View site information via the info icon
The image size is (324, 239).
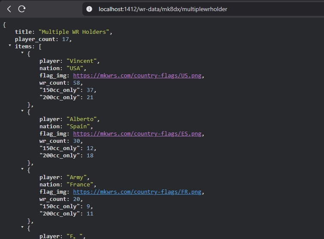pos(89,9)
